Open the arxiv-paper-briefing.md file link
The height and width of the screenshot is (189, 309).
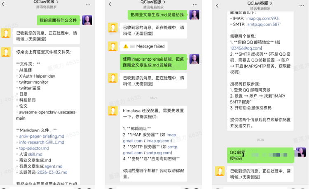click(x=42, y=136)
